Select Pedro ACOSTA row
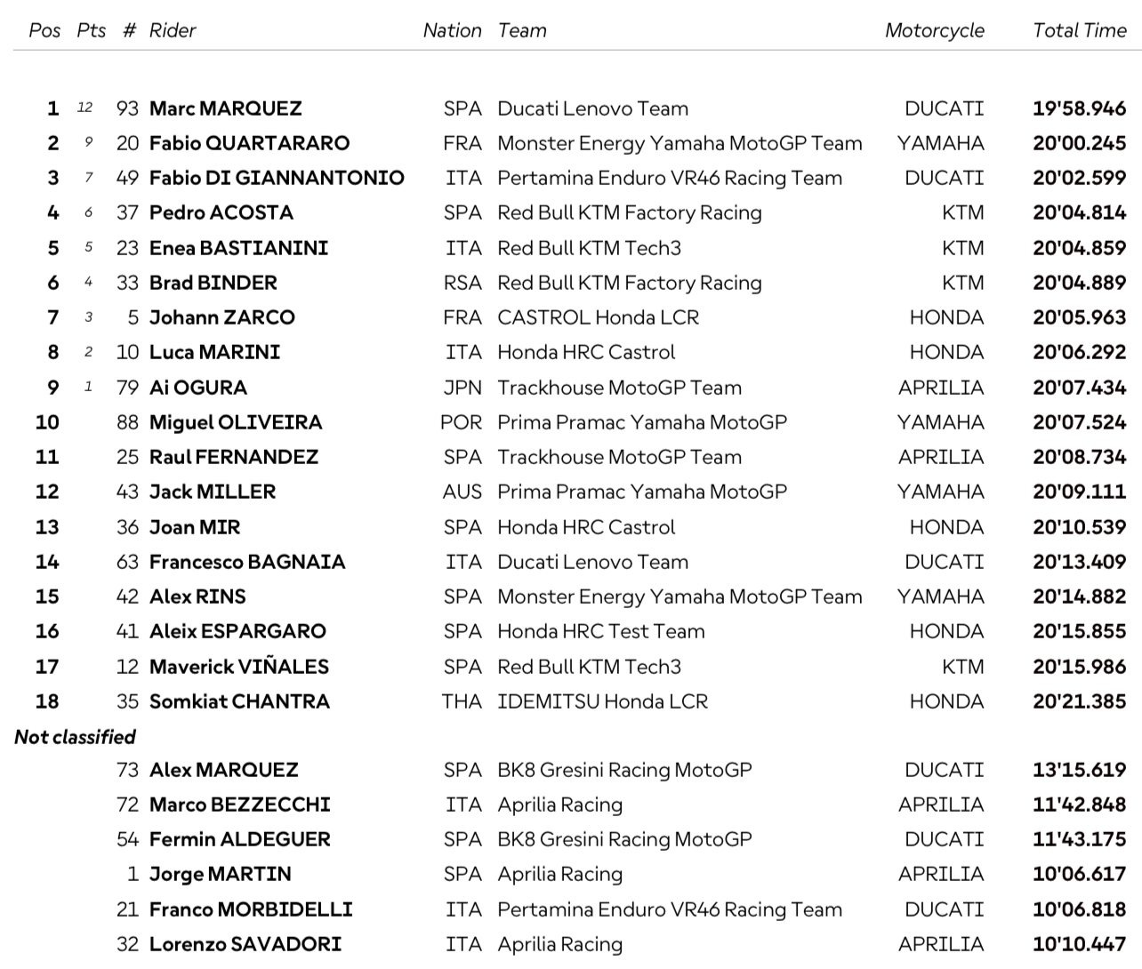 [x=577, y=212]
